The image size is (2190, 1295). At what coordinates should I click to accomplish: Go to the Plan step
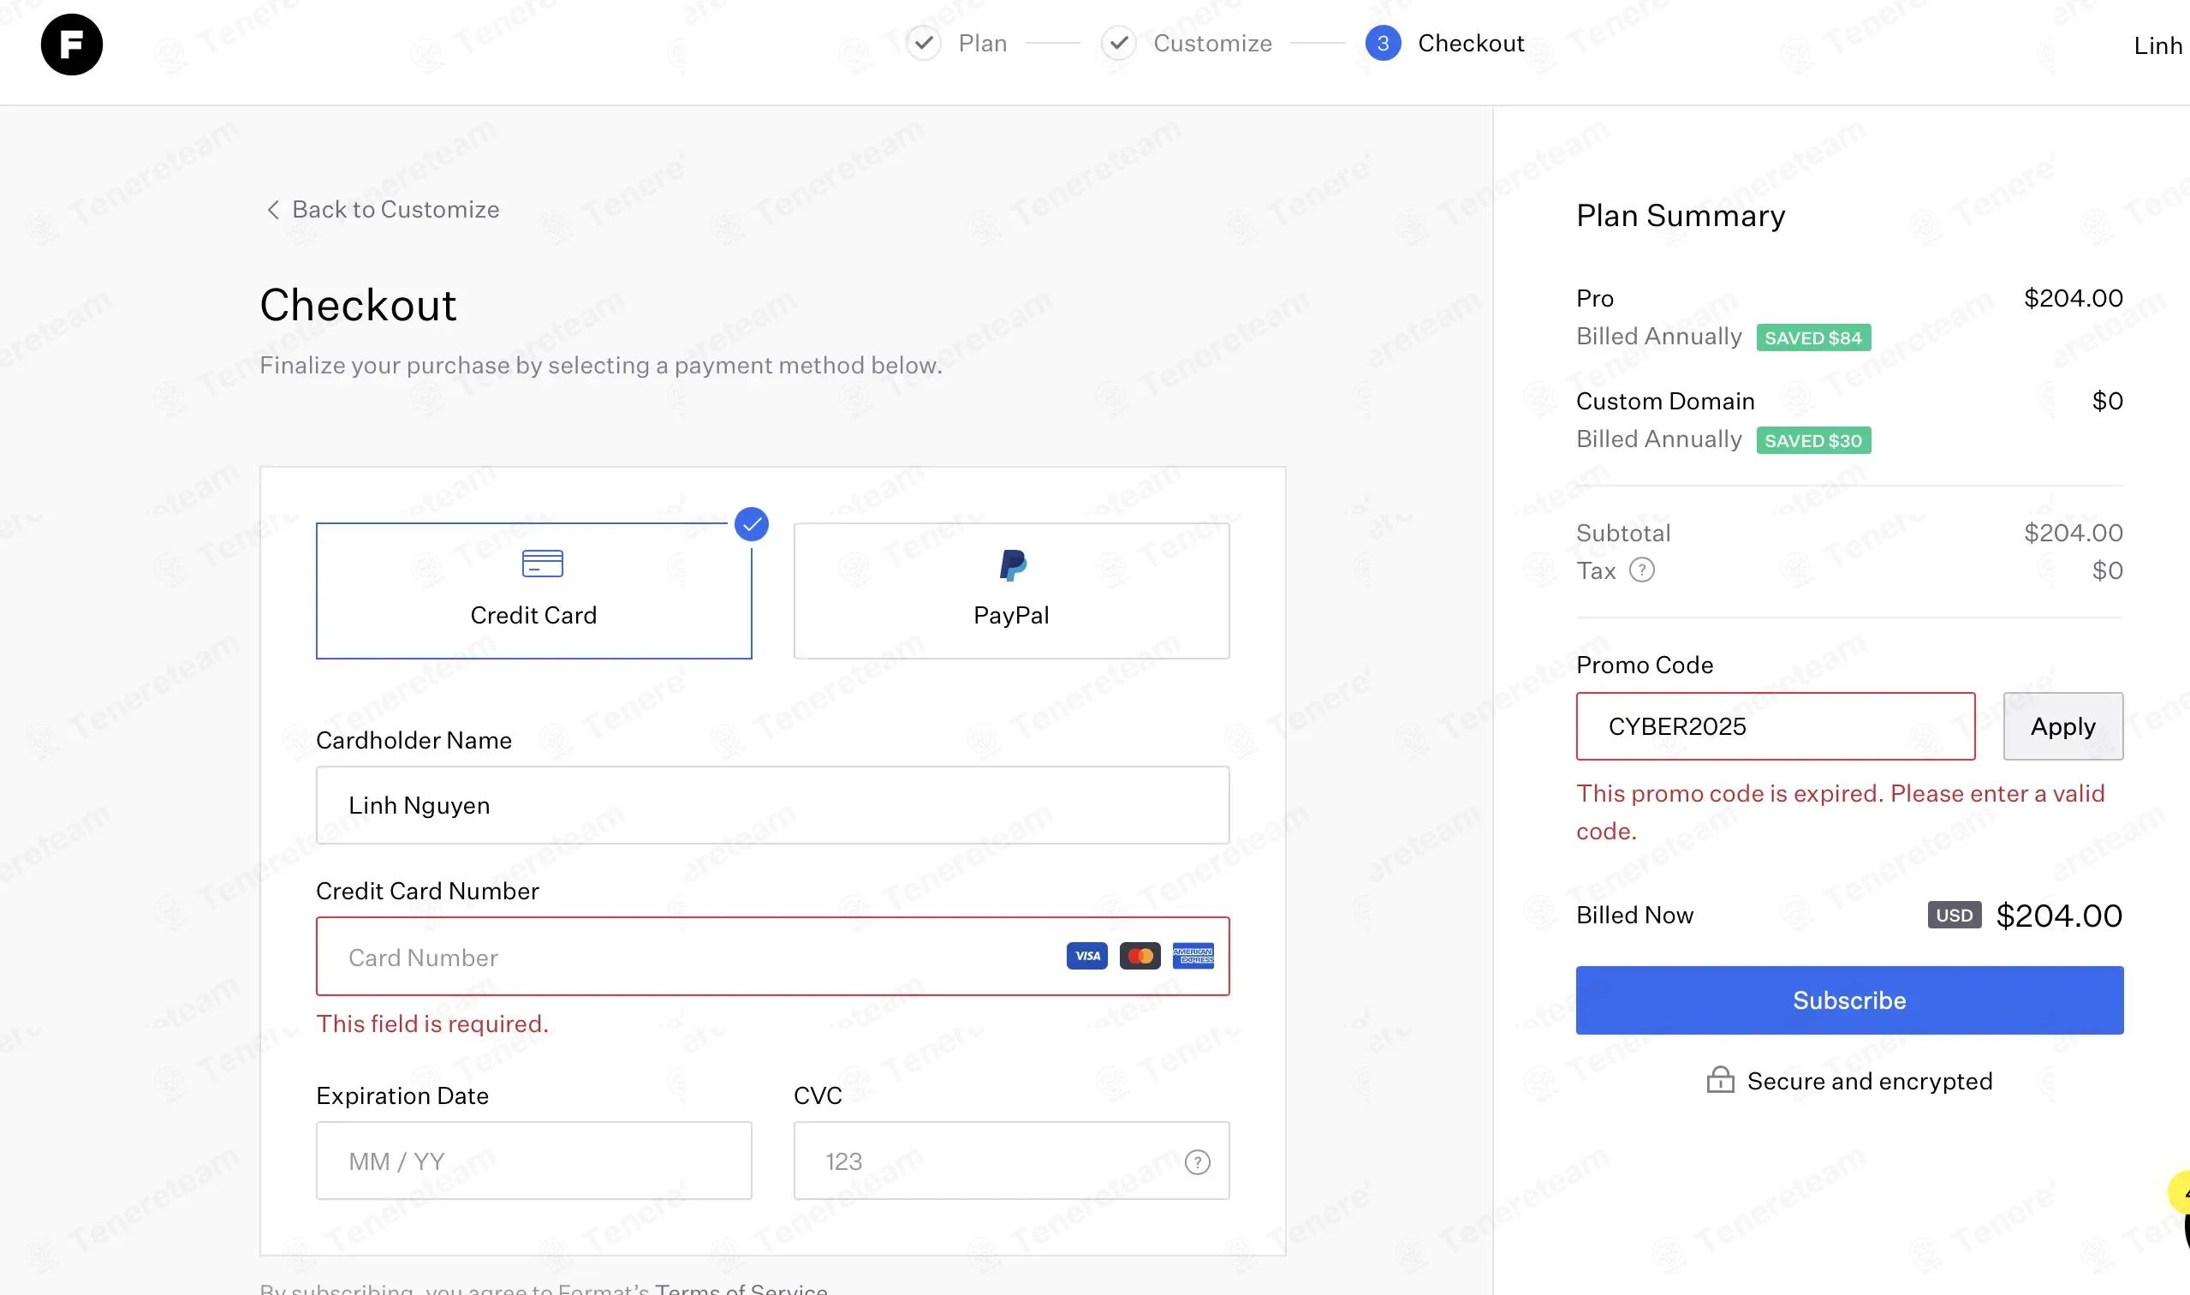[x=983, y=43]
